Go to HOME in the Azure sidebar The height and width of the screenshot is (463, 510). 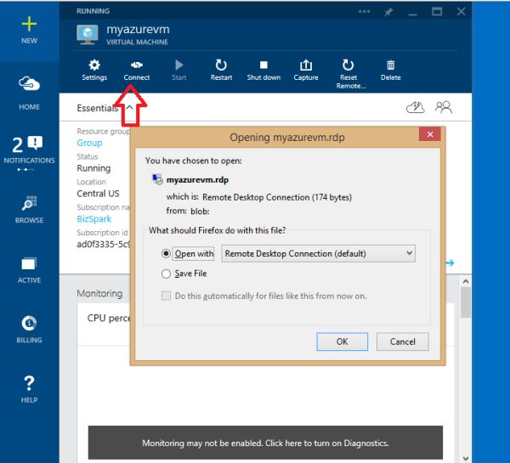coord(29,93)
